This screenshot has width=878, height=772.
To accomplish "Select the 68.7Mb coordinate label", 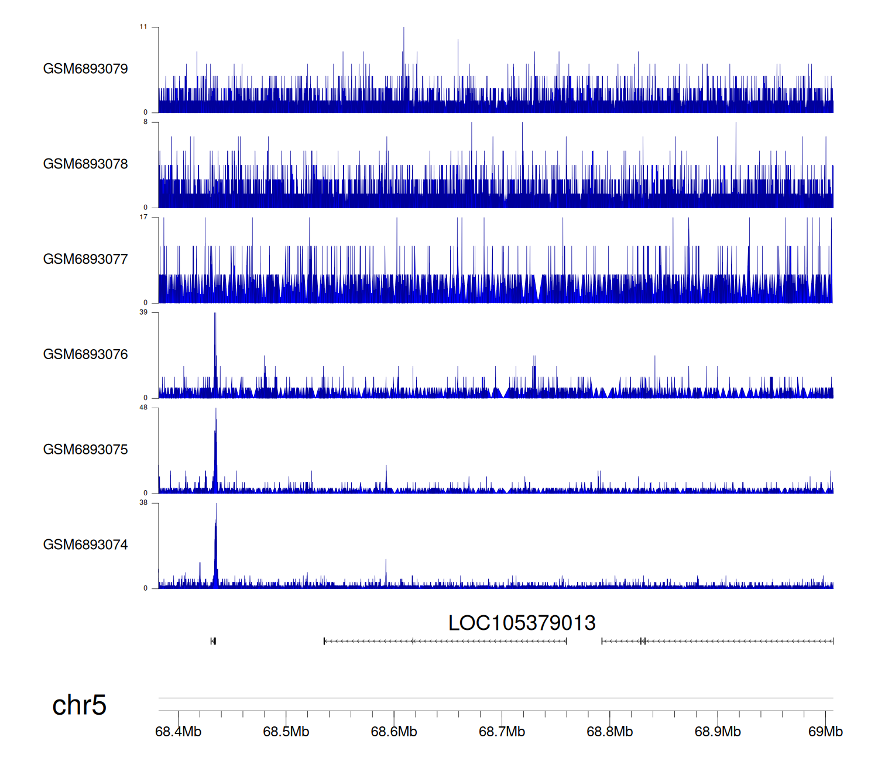I will (502, 732).
